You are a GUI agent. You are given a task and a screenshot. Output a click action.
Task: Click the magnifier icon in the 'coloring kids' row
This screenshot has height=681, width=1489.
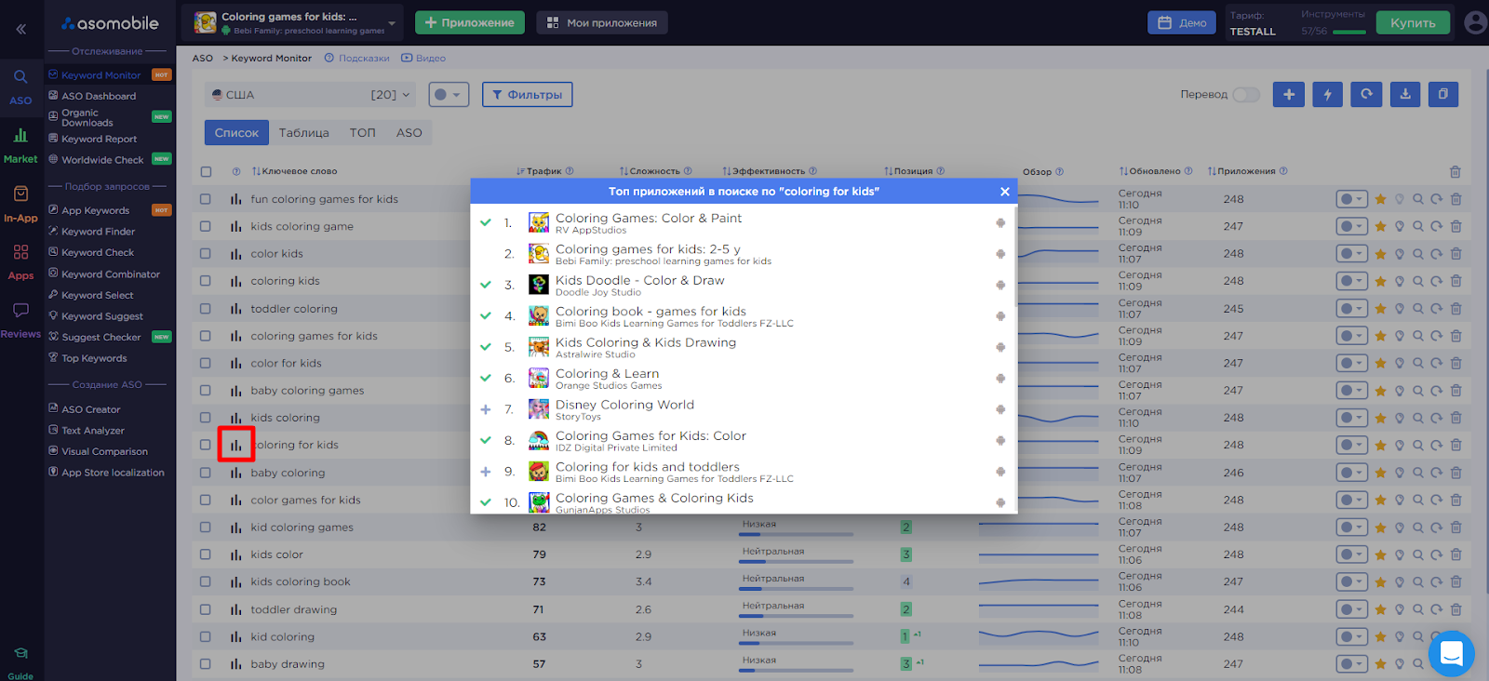pyautogui.click(x=1418, y=281)
